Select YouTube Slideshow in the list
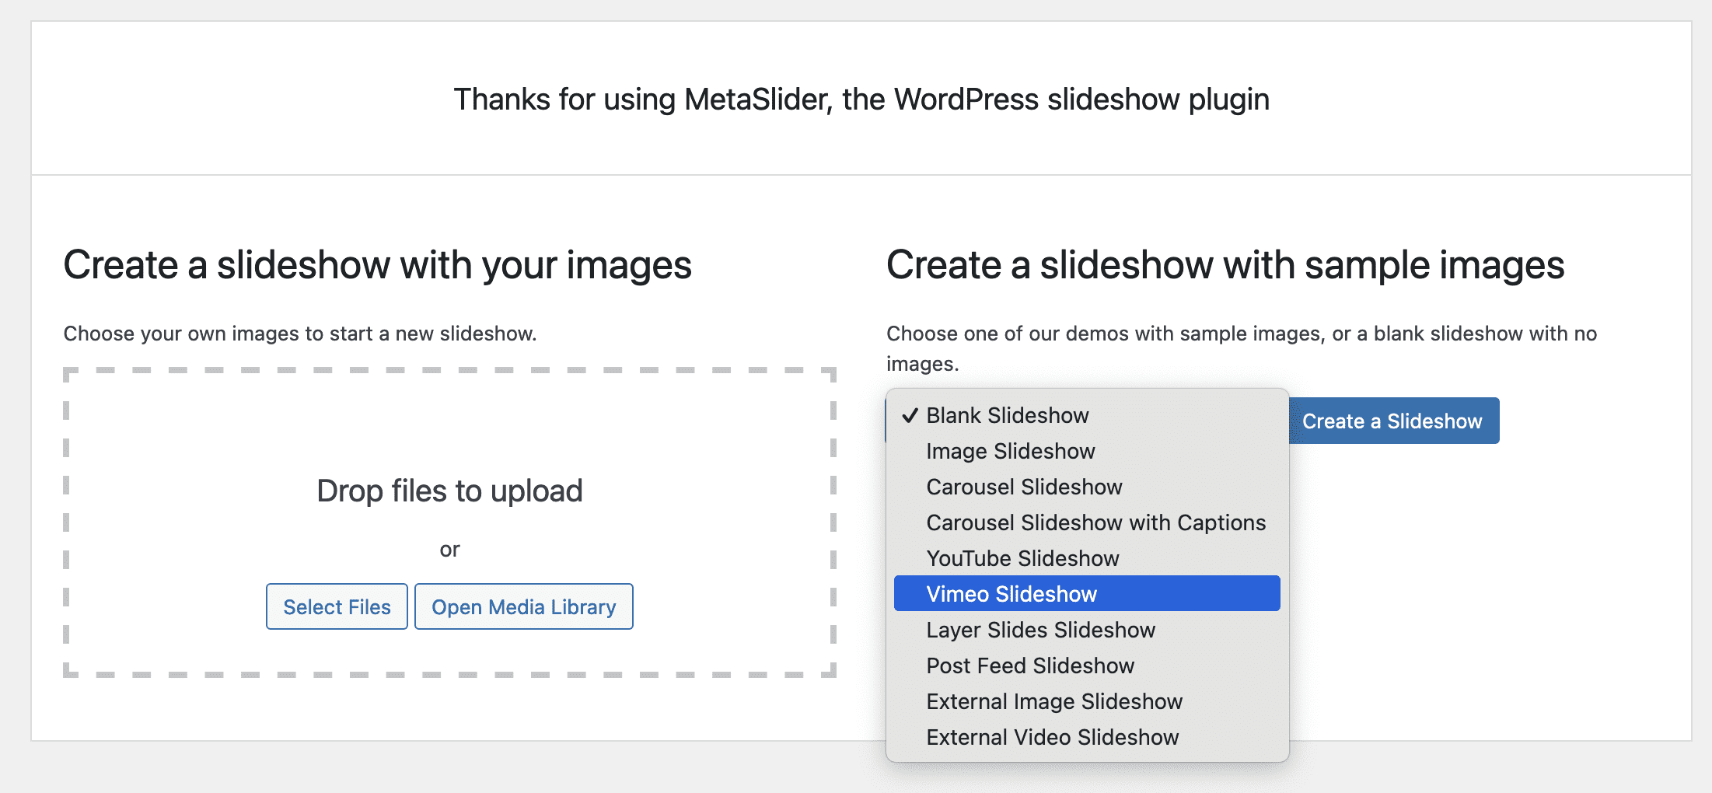The width and height of the screenshot is (1712, 793). coord(1022,558)
